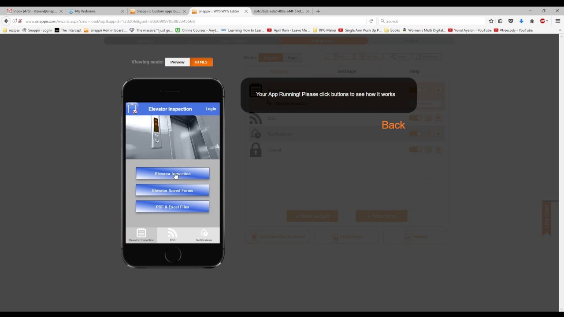The height and width of the screenshot is (317, 564).
Task: Open the recipes bookmark folder
Action: click(x=11, y=30)
